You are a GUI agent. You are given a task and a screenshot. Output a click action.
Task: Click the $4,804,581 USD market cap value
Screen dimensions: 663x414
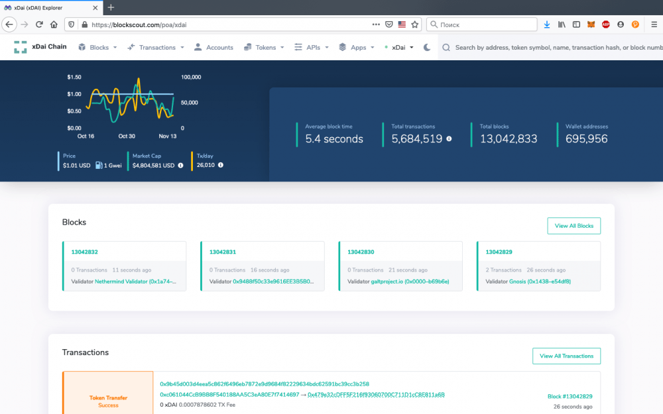pos(154,165)
